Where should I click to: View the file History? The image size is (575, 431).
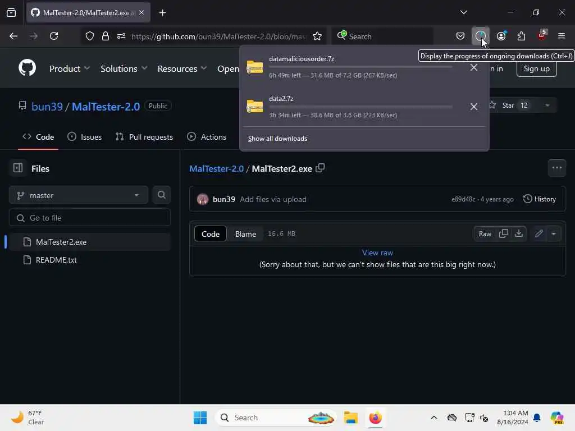(539, 199)
